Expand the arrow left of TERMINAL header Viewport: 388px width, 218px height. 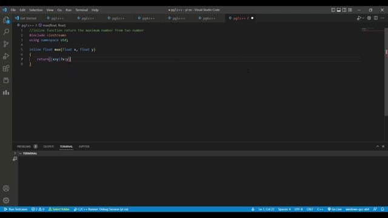pos(15,153)
